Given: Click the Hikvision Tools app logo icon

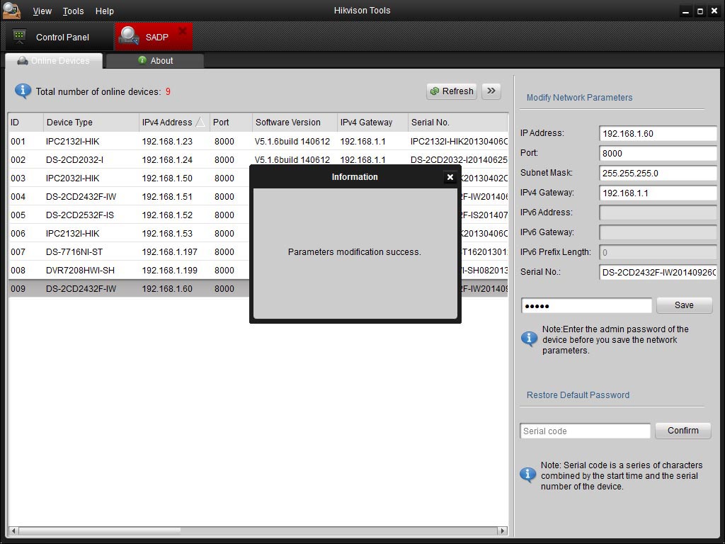Looking at the screenshot, I should click(11, 10).
